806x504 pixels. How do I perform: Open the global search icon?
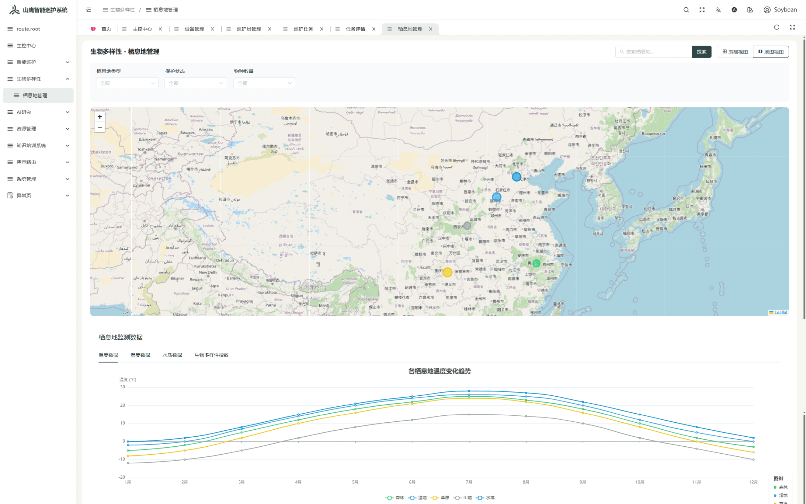tap(686, 9)
